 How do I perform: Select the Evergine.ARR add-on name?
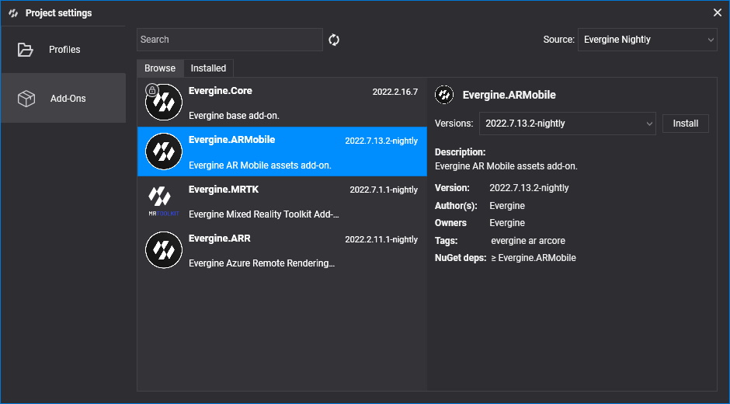coord(219,239)
